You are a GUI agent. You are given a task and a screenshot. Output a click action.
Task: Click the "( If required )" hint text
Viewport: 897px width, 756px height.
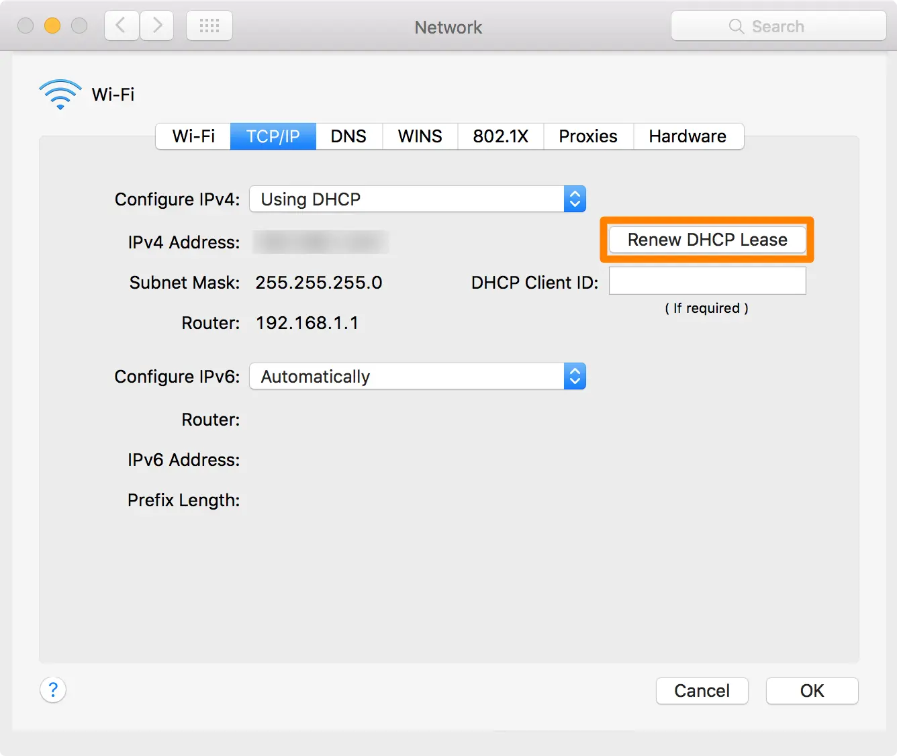coord(706,308)
